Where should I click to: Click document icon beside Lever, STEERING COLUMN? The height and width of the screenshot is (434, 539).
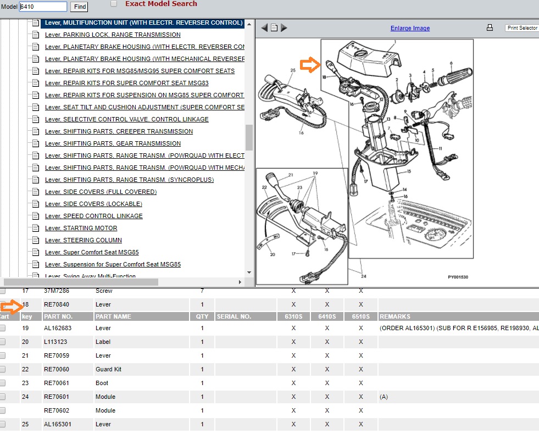[x=36, y=240]
